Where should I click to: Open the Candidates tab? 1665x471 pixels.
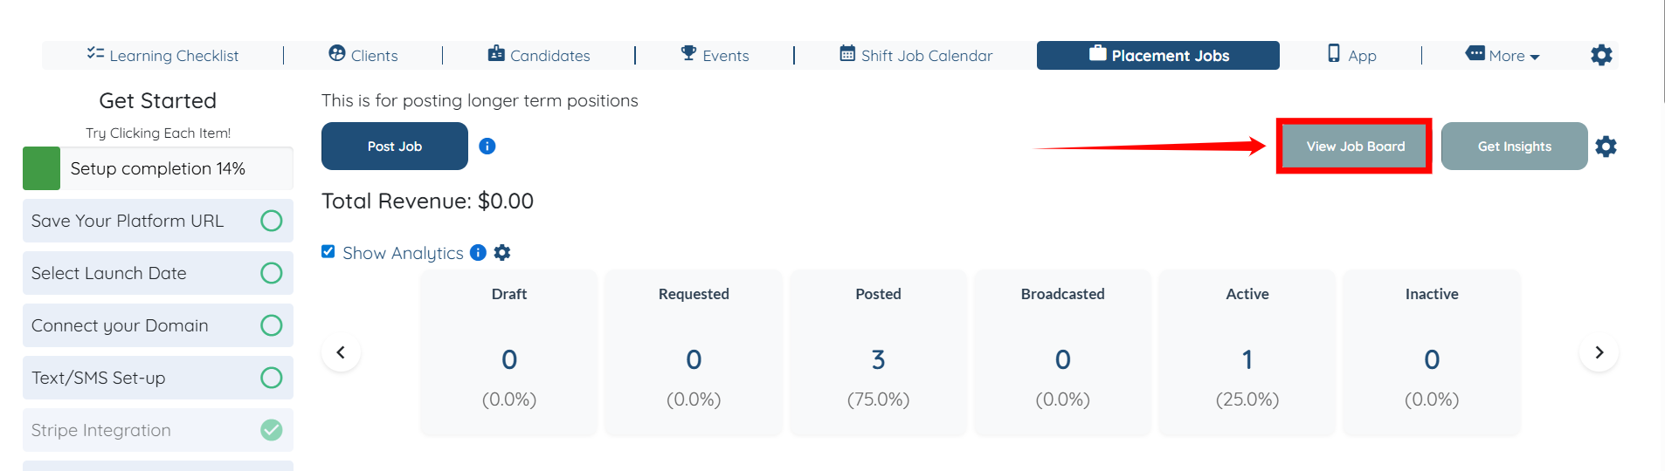click(539, 55)
